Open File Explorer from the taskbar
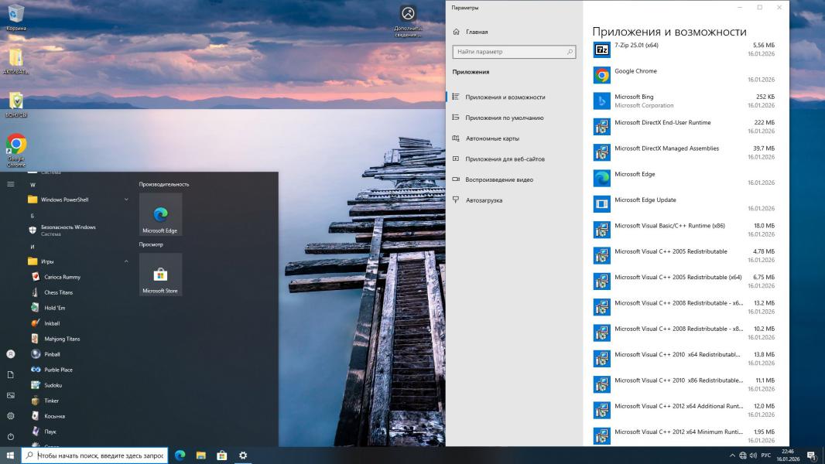This screenshot has height=464, width=825. tap(200, 455)
